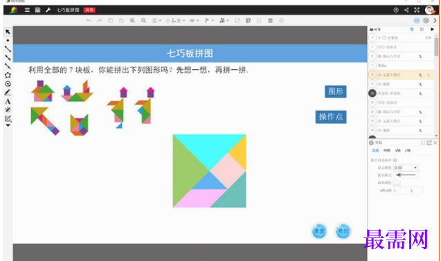
Task: Click the list view icon in object panel
Action: 411,29
